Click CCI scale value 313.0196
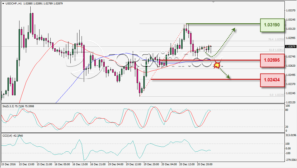This screenshot has height=168, width=297. point(291,135)
